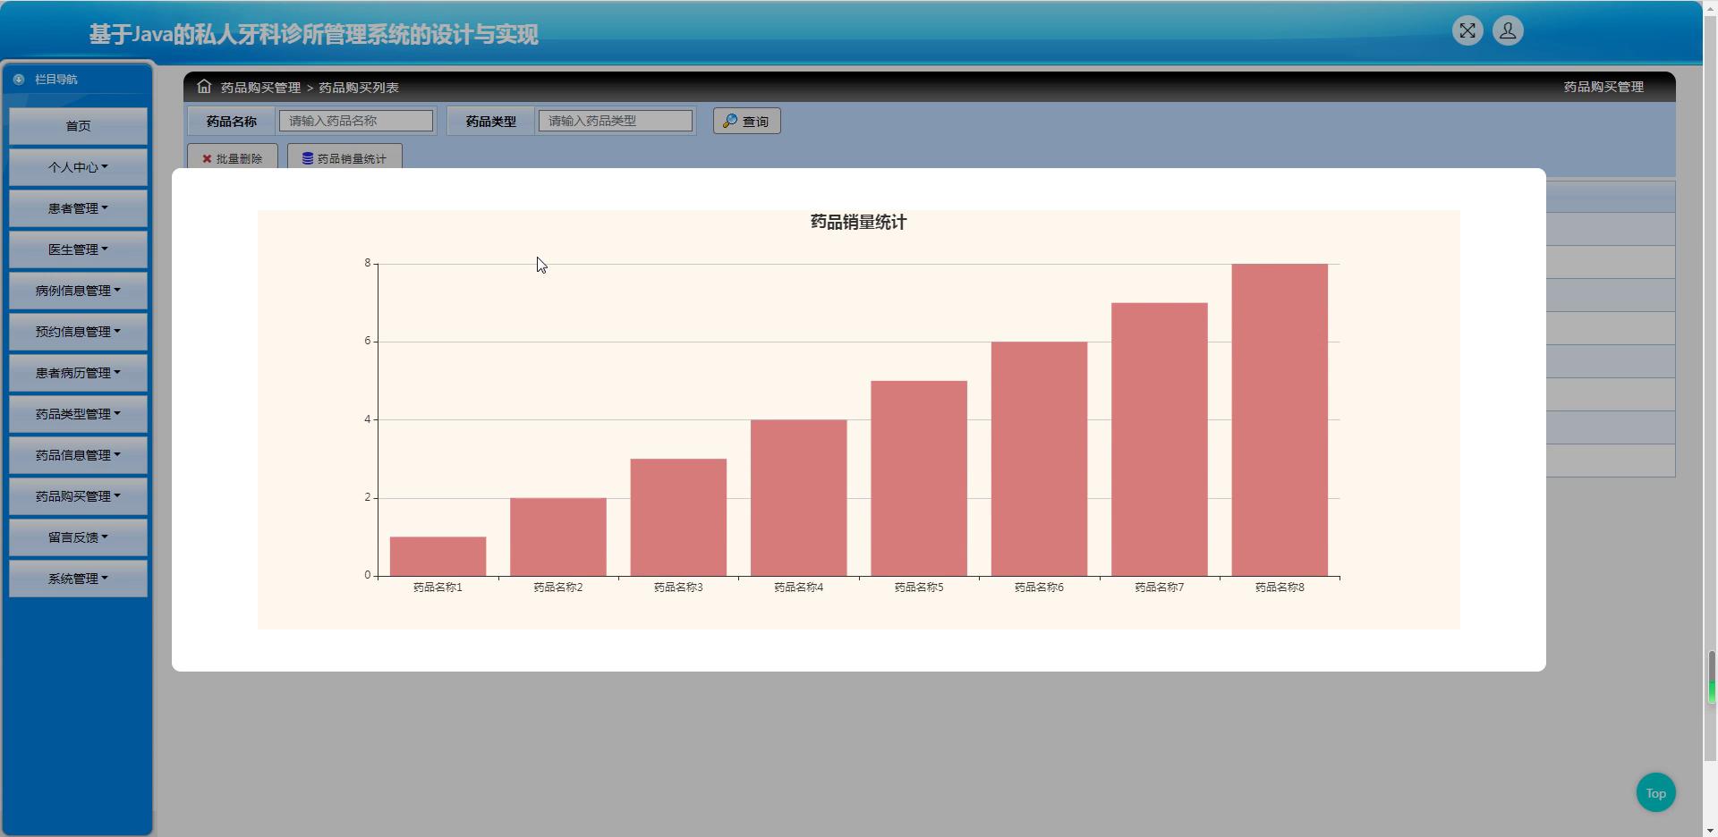Expand the 医生管理 menu
The image size is (1718, 837).
[79, 249]
